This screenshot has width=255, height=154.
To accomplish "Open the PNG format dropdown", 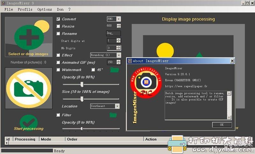I will (x=119, y=19).
